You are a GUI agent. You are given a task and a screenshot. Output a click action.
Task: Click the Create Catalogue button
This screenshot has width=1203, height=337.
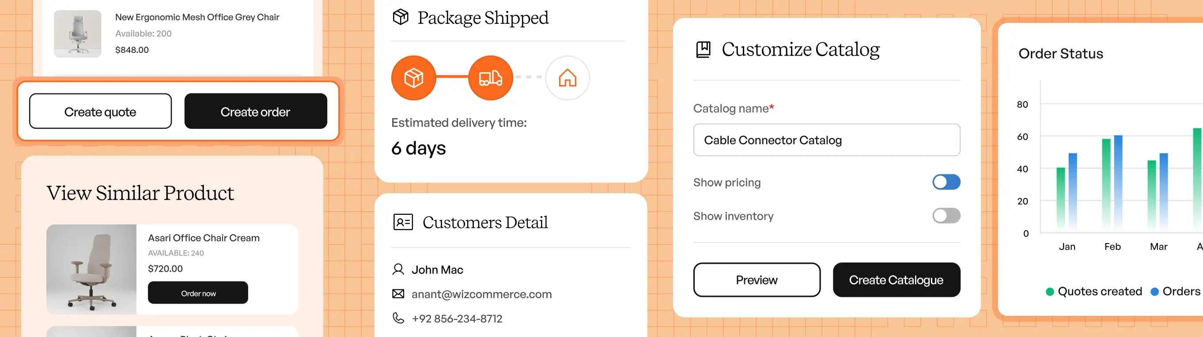tap(896, 280)
